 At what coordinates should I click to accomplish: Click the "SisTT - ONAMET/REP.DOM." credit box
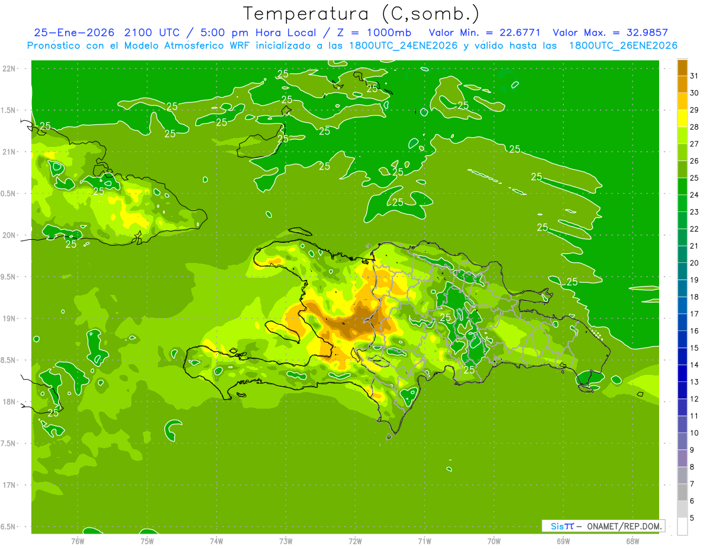tap(603, 526)
